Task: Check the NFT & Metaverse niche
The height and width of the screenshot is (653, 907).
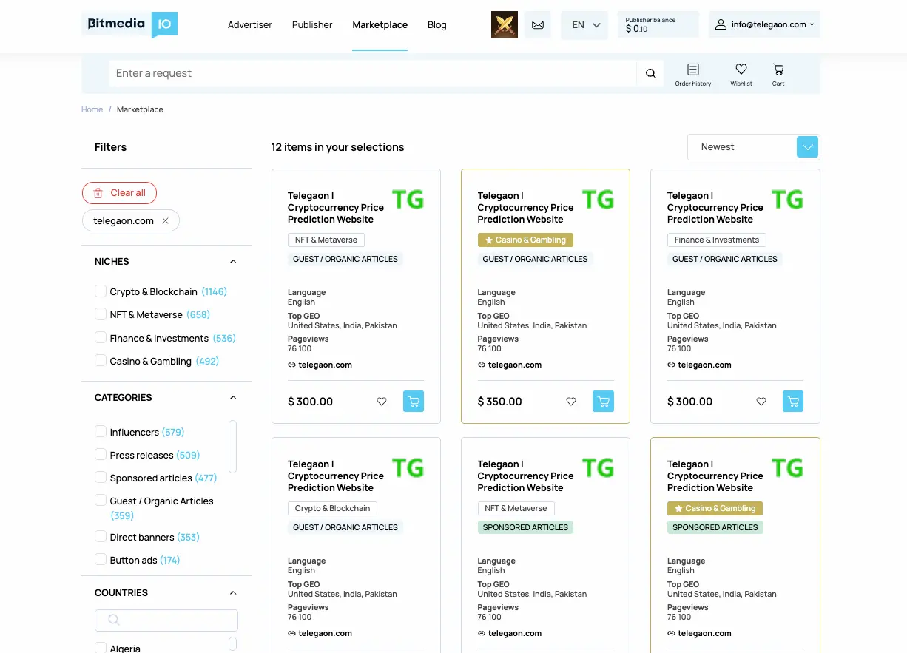Action: pyautogui.click(x=101, y=314)
